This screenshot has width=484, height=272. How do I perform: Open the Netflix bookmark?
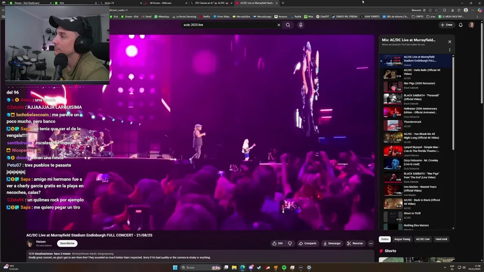(x=204, y=17)
